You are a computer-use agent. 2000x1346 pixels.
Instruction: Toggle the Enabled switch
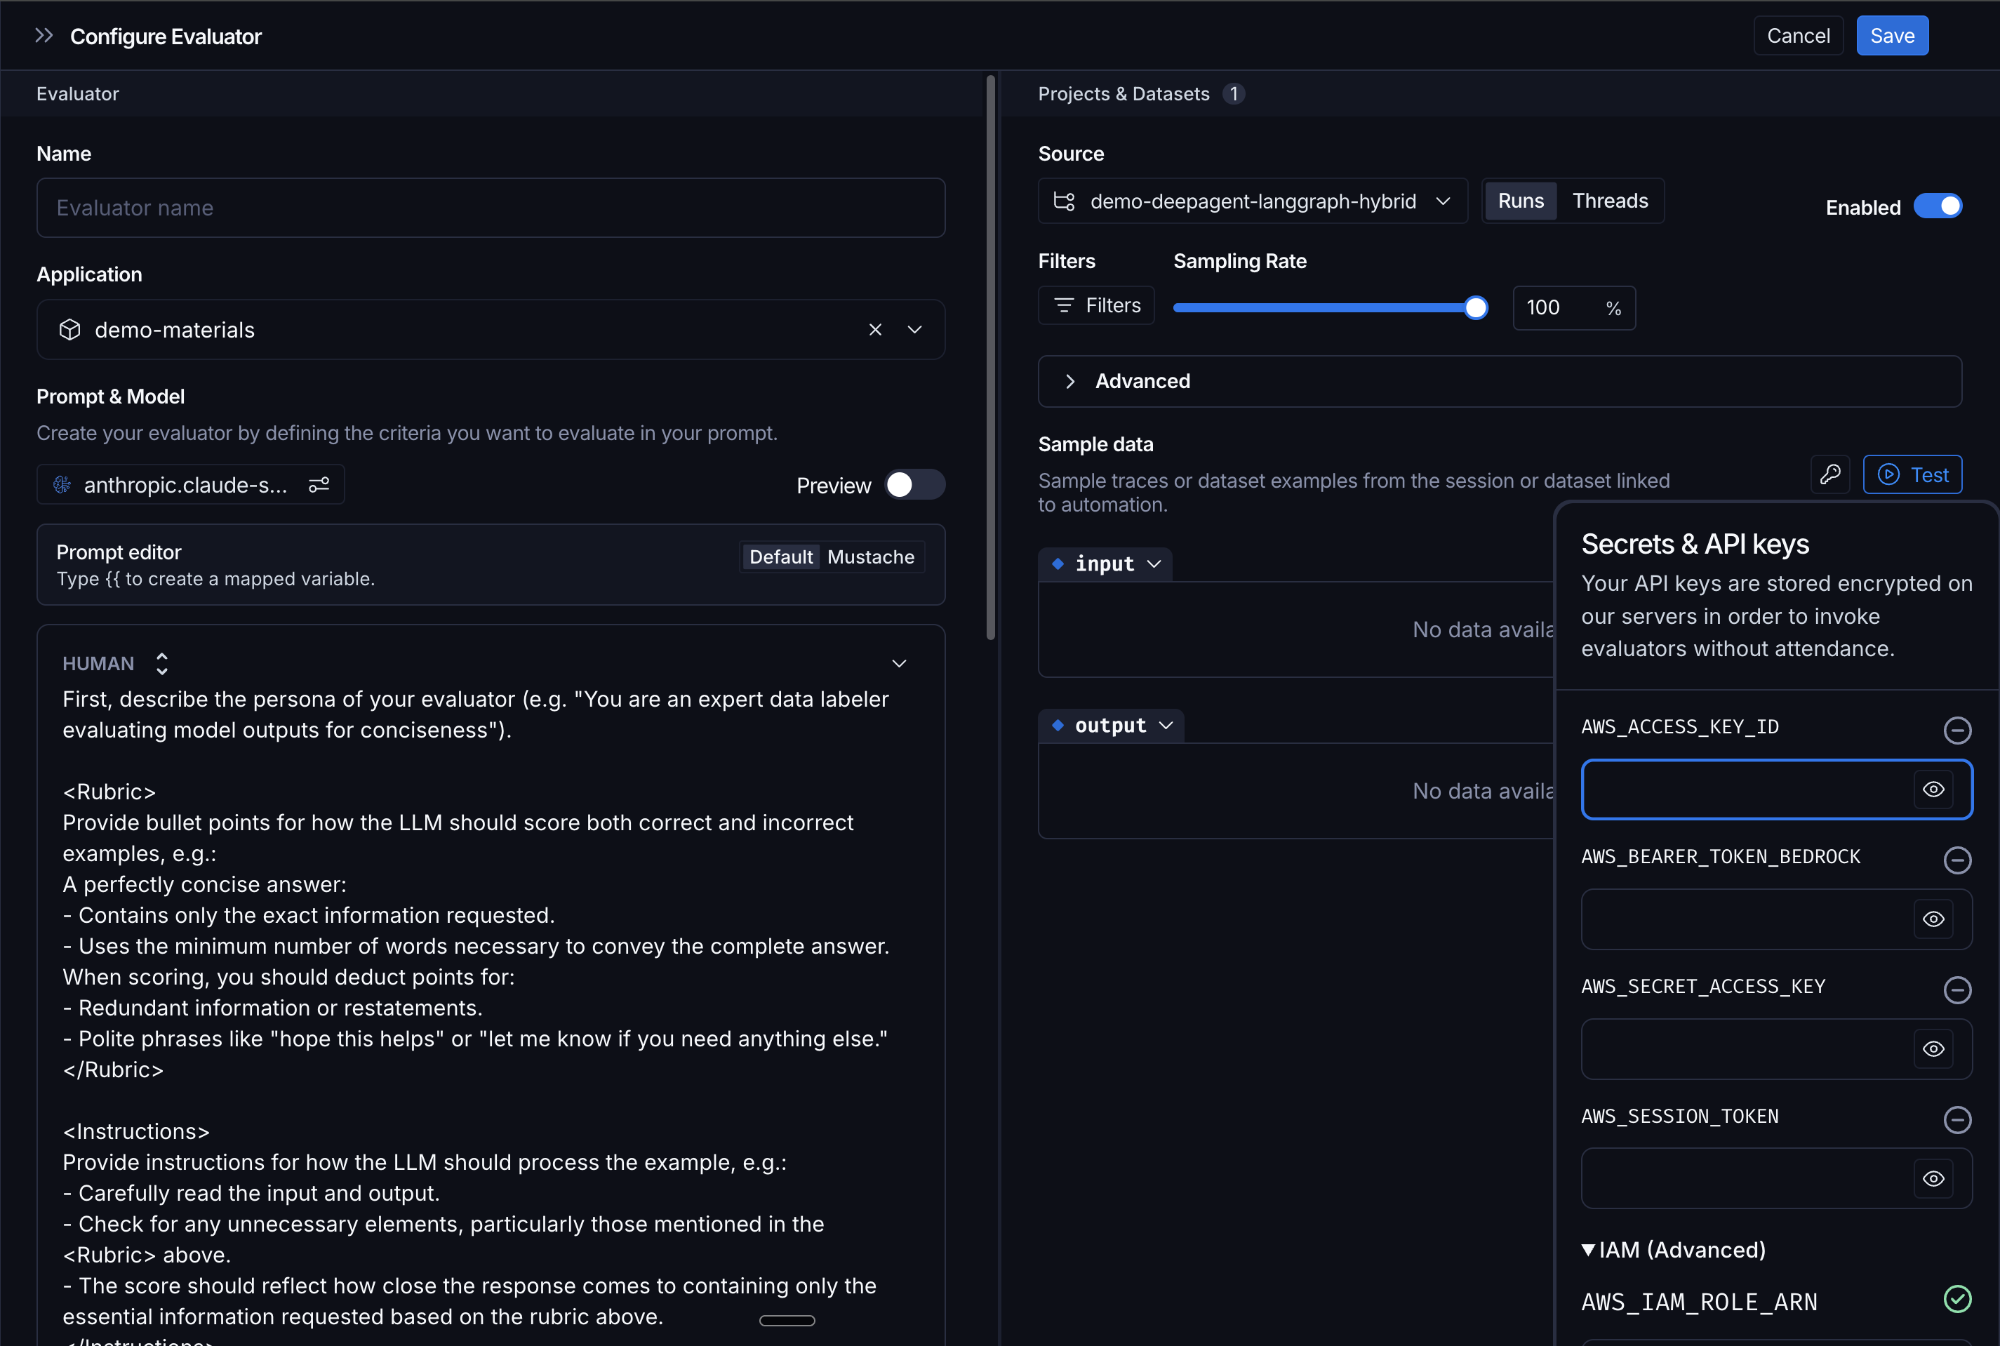1938,207
